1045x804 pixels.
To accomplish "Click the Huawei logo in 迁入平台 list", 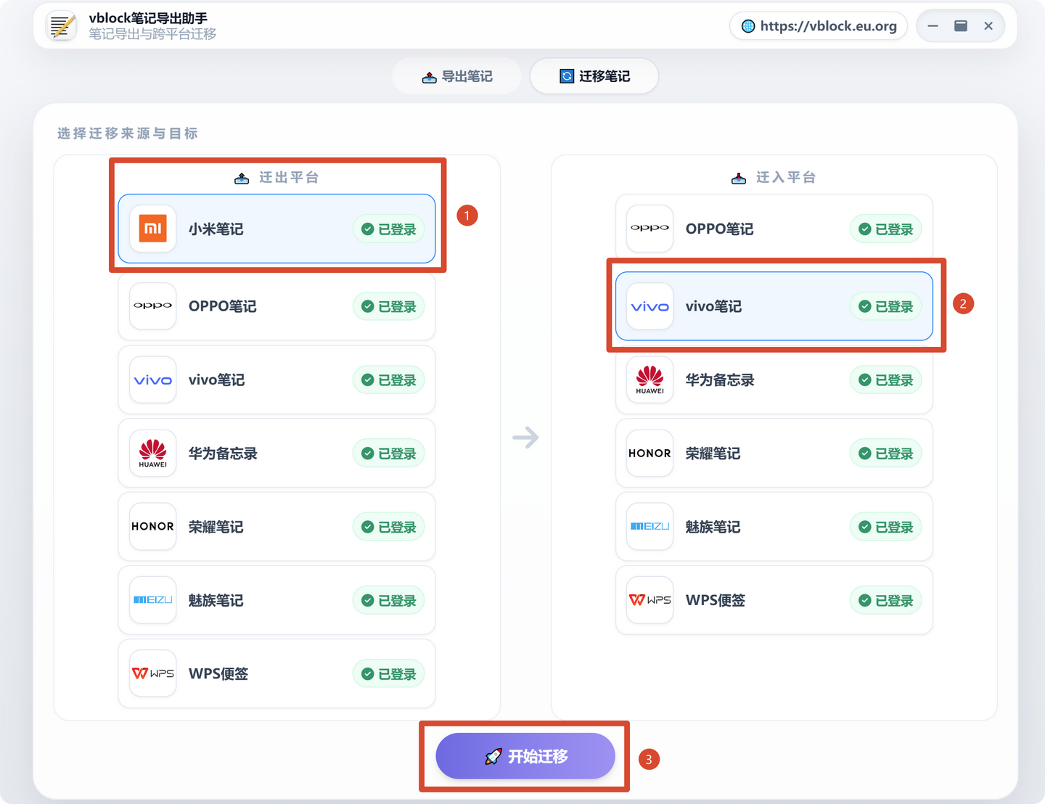I will (x=649, y=380).
